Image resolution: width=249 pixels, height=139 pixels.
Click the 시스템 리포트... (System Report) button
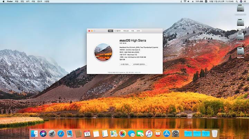[x=125, y=64]
